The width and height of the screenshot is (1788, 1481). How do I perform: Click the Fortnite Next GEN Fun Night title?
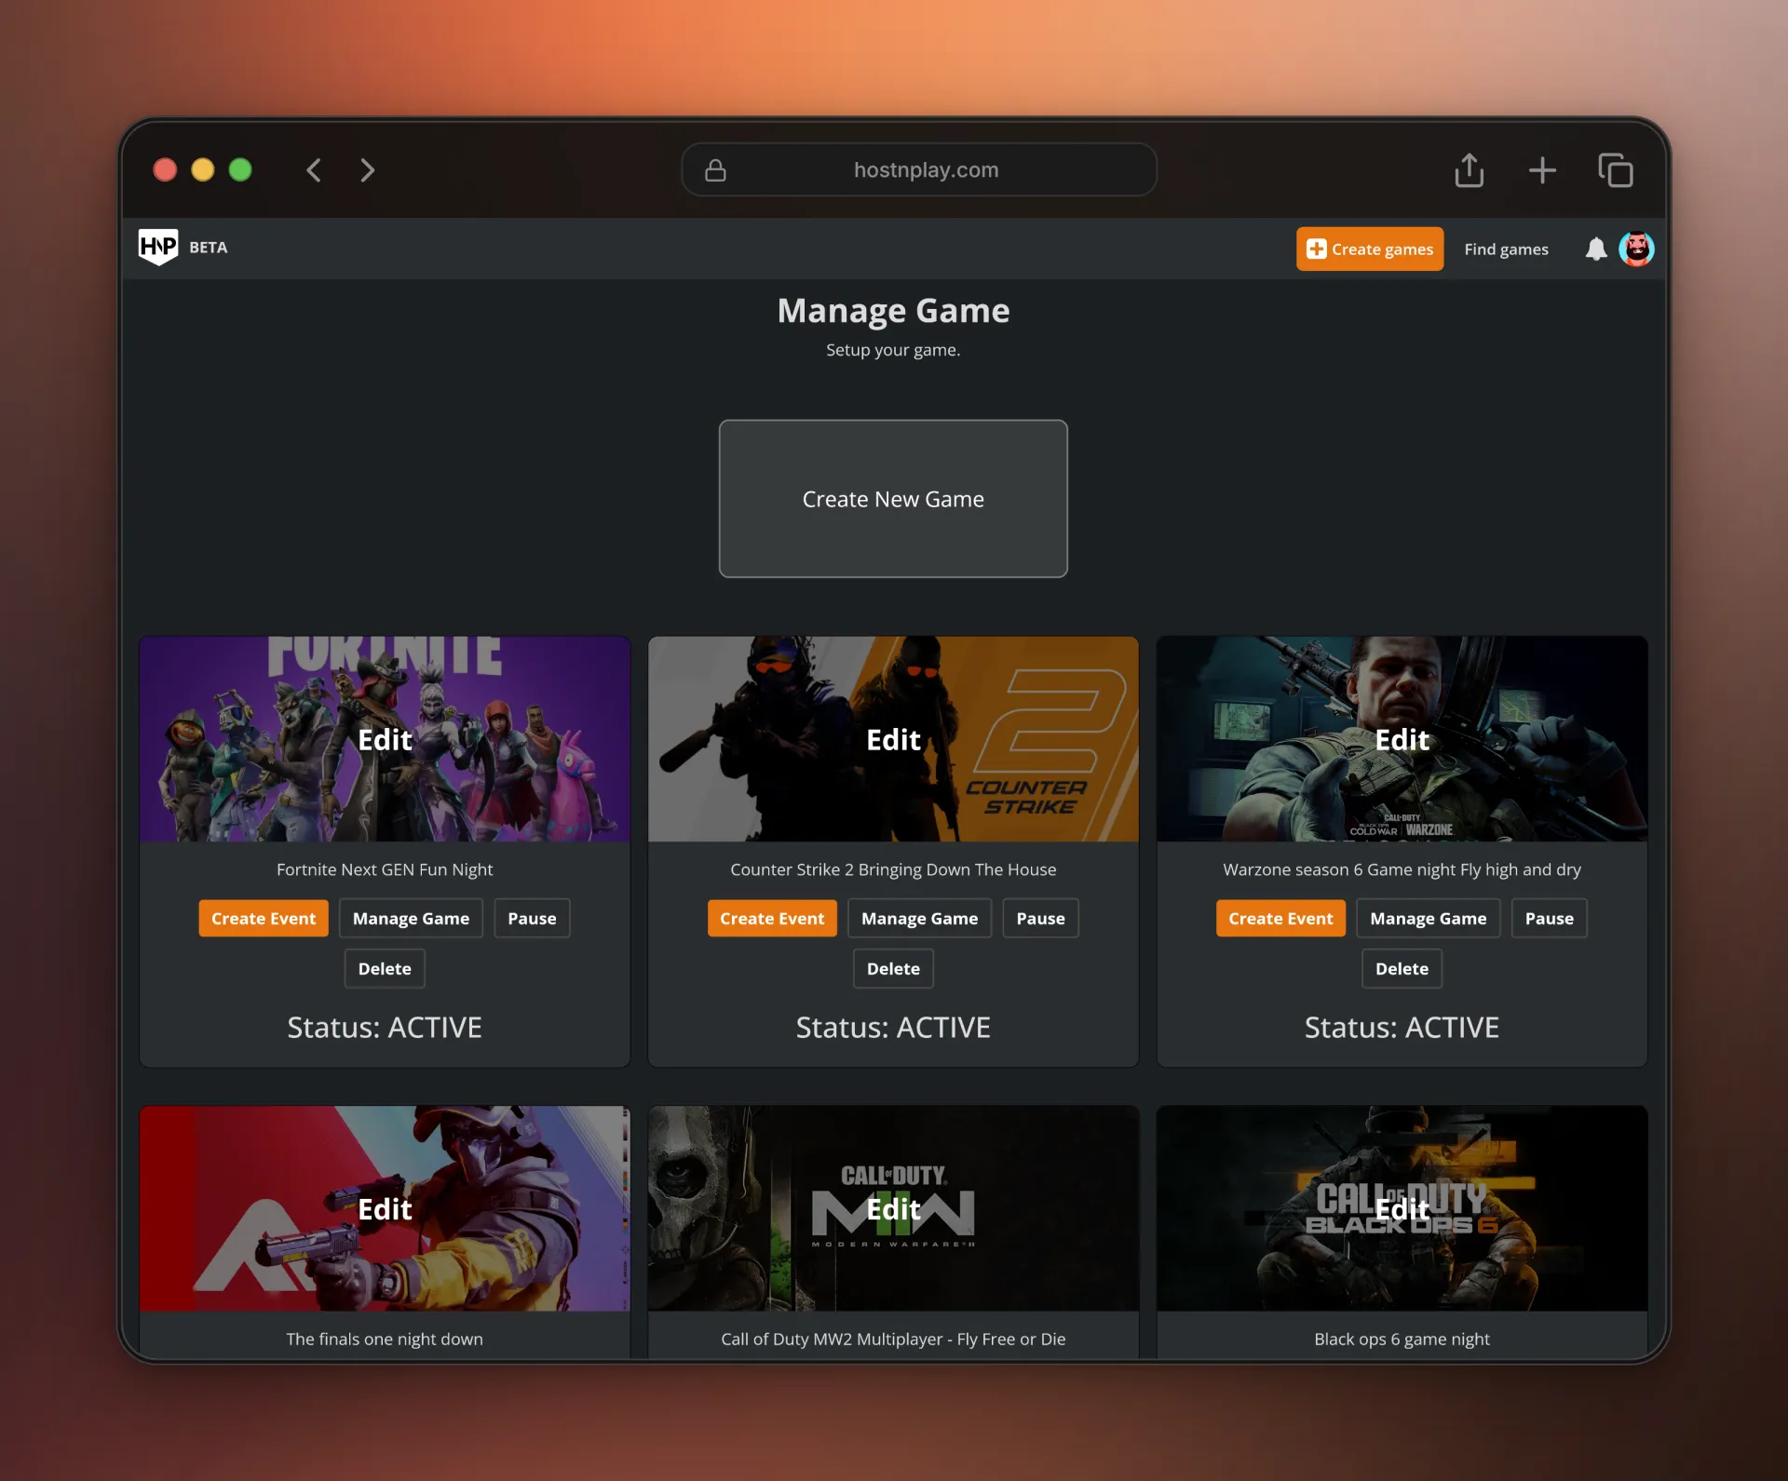[x=385, y=869]
